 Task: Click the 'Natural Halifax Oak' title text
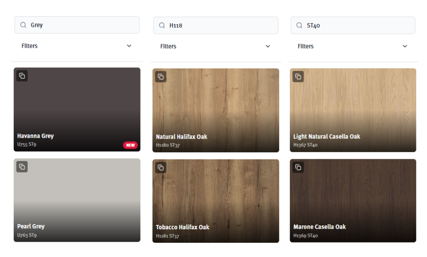point(181,137)
